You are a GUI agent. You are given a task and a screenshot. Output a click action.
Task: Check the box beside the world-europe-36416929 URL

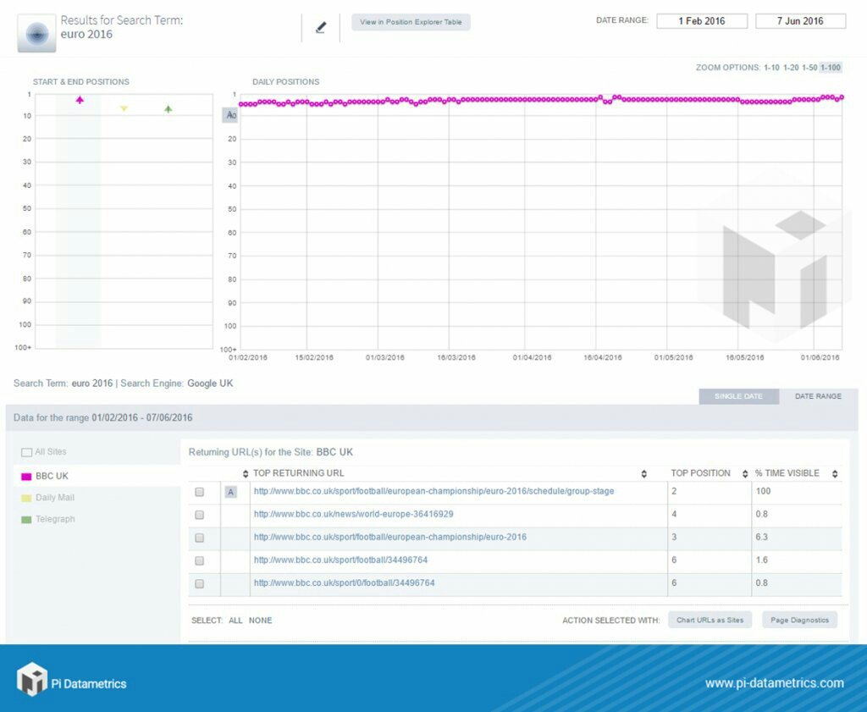tap(200, 515)
